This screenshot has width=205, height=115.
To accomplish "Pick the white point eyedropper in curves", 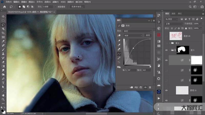I will coord(119,49).
